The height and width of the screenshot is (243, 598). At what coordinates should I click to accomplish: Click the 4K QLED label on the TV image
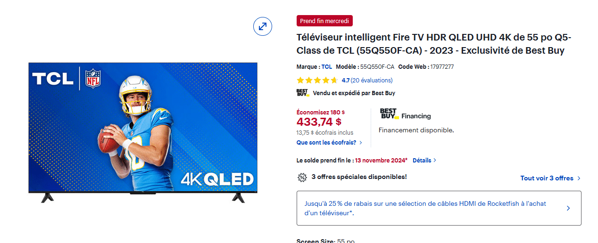217,179
